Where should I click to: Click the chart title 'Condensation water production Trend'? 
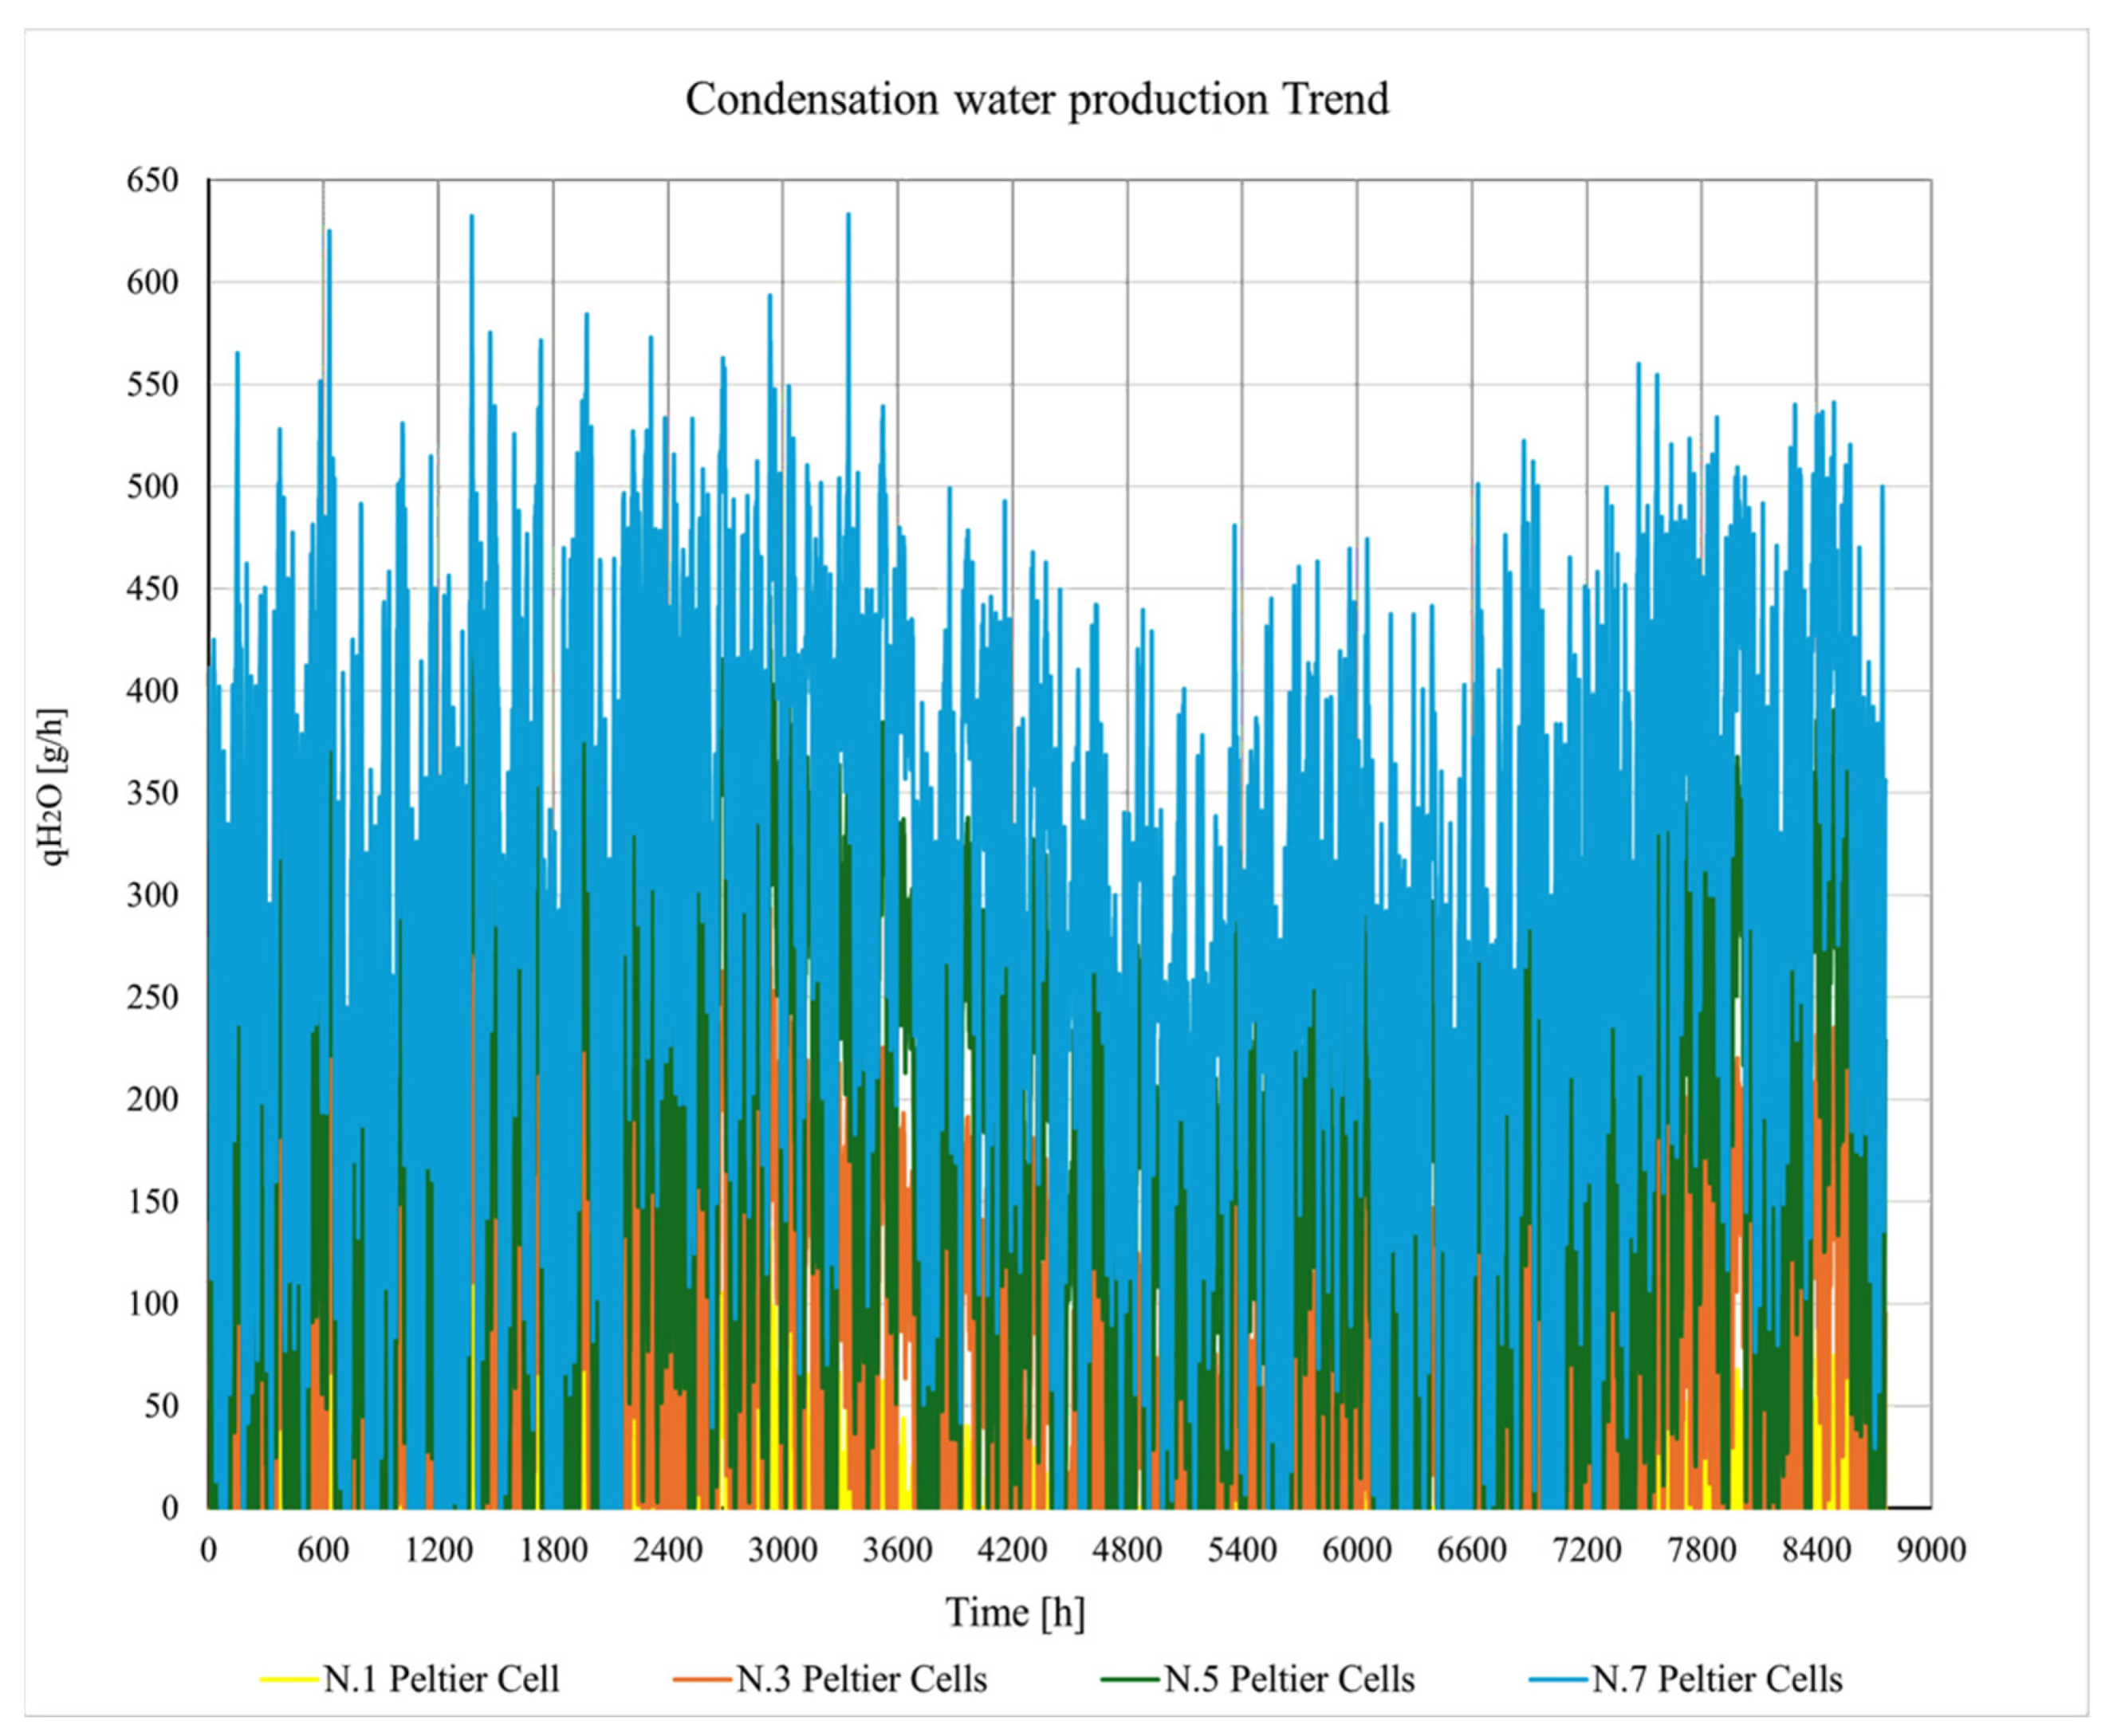pos(1037,100)
